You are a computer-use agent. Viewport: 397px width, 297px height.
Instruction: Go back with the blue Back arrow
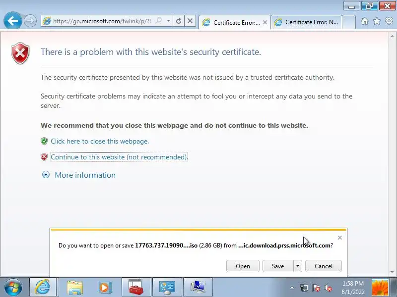pos(13,21)
